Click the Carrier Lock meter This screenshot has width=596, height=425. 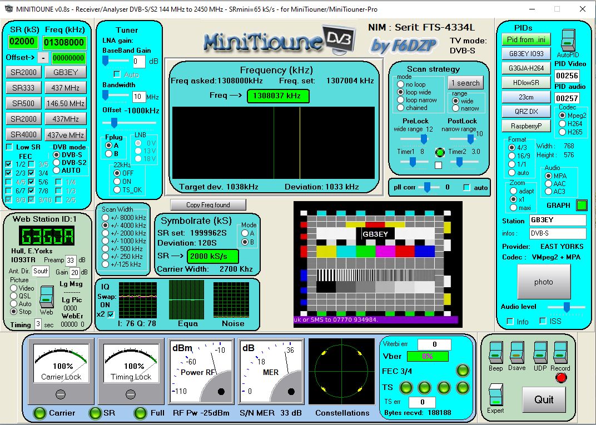click(61, 372)
